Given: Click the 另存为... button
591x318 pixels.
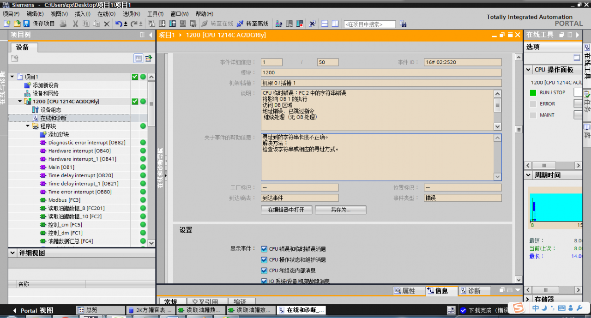Looking at the screenshot, I should pos(341,210).
